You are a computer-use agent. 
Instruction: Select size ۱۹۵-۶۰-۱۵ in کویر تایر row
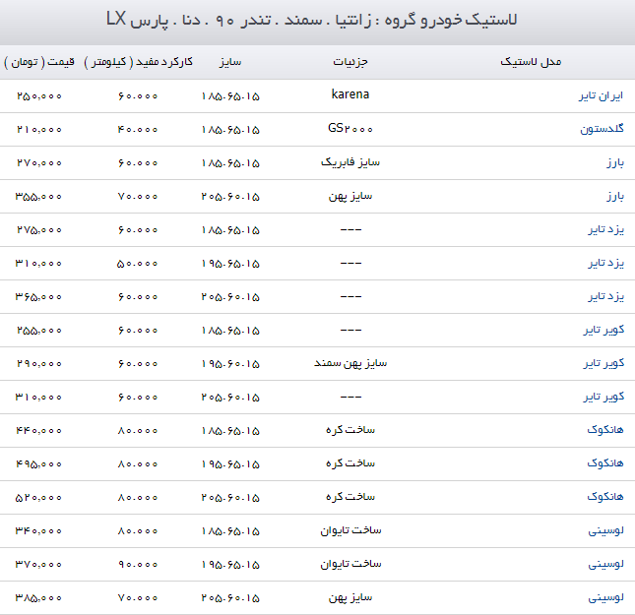230,364
